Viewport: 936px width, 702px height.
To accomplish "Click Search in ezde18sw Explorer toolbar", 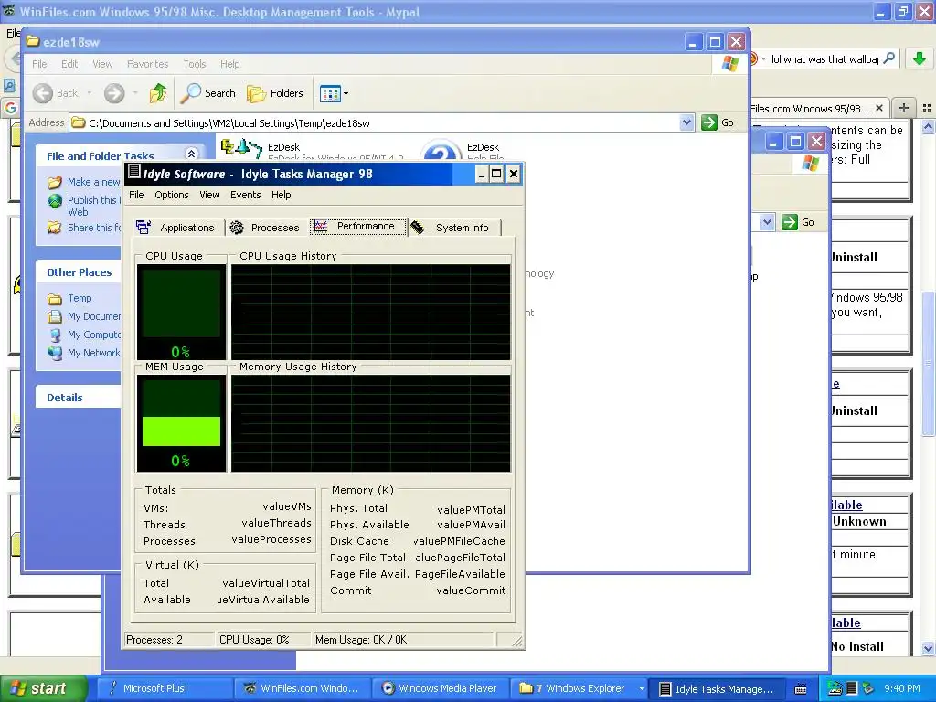I will point(209,93).
